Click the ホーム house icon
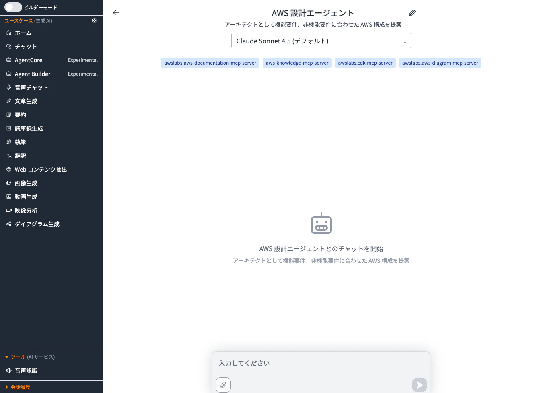537x393 pixels. [x=9, y=33]
